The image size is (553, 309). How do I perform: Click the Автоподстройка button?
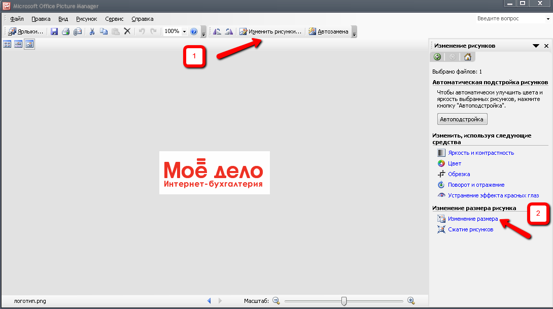pos(462,119)
